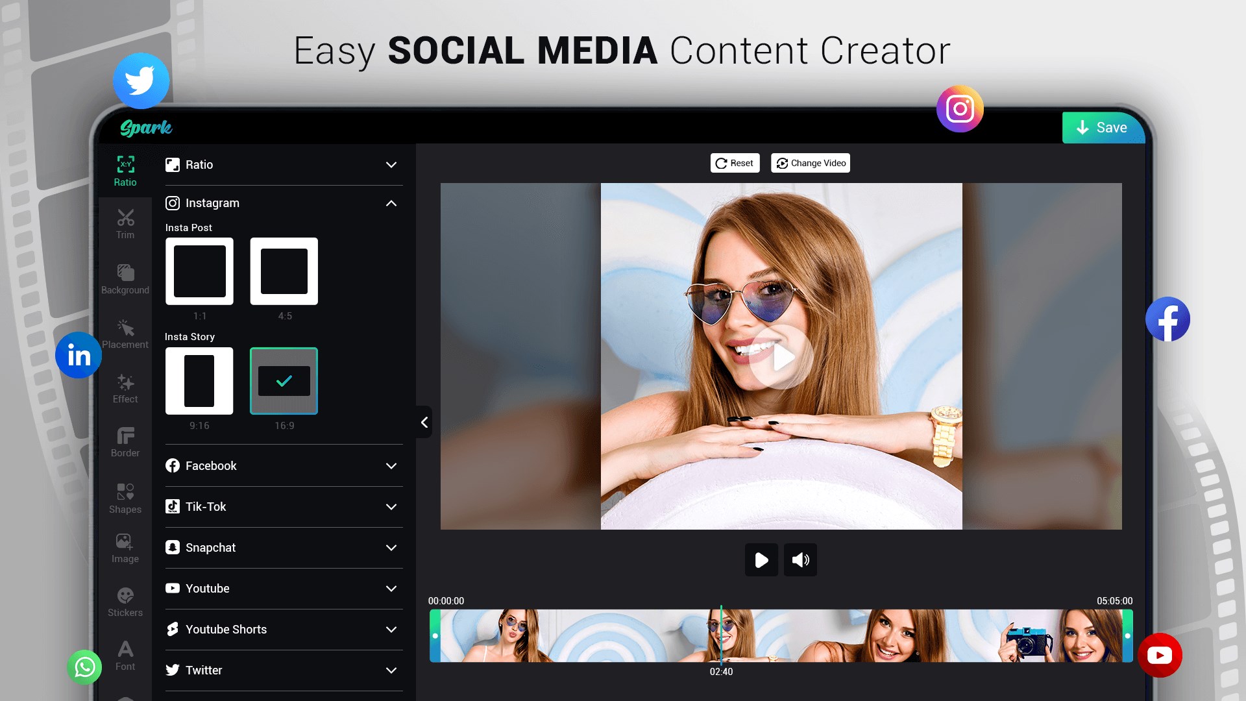Select the 4:5 Insta Post ratio
Screen dimensions: 1246x701
pyautogui.click(x=284, y=271)
